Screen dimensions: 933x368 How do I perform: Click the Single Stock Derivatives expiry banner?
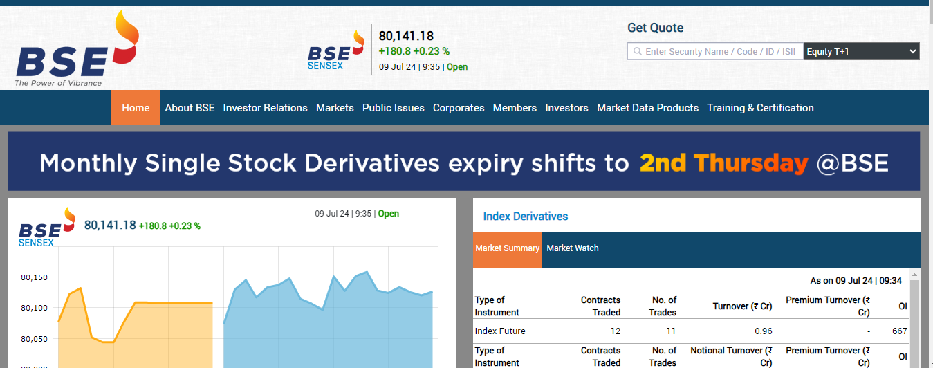(x=464, y=162)
